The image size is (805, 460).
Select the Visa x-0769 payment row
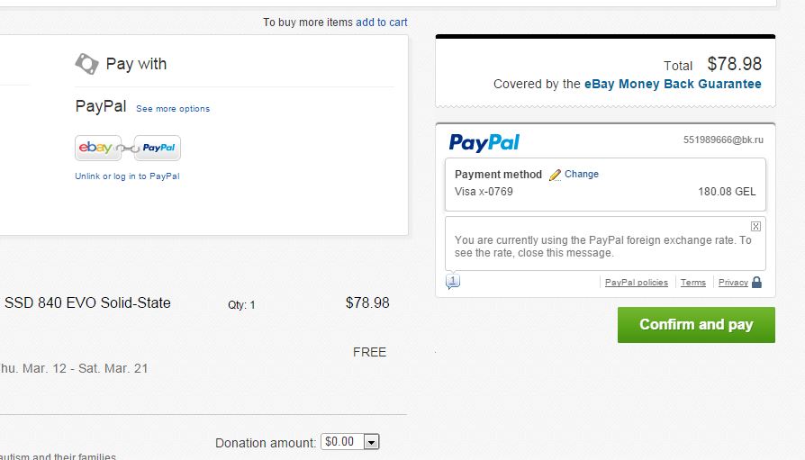[605, 192]
